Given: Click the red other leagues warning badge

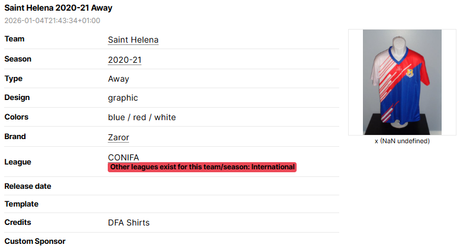Looking at the screenshot, I should 202,167.
